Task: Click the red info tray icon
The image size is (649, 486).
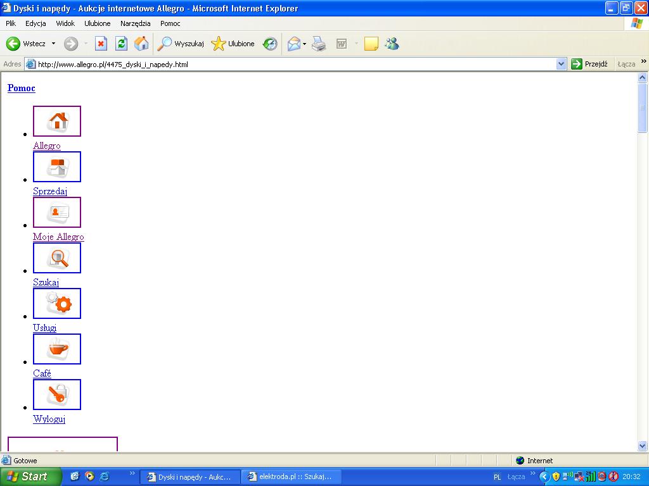Action: point(614,477)
